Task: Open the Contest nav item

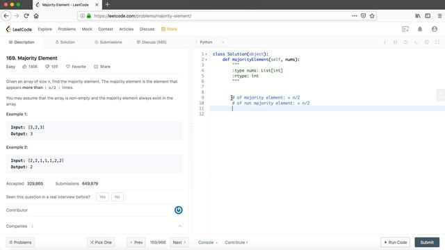Action: click(106, 29)
